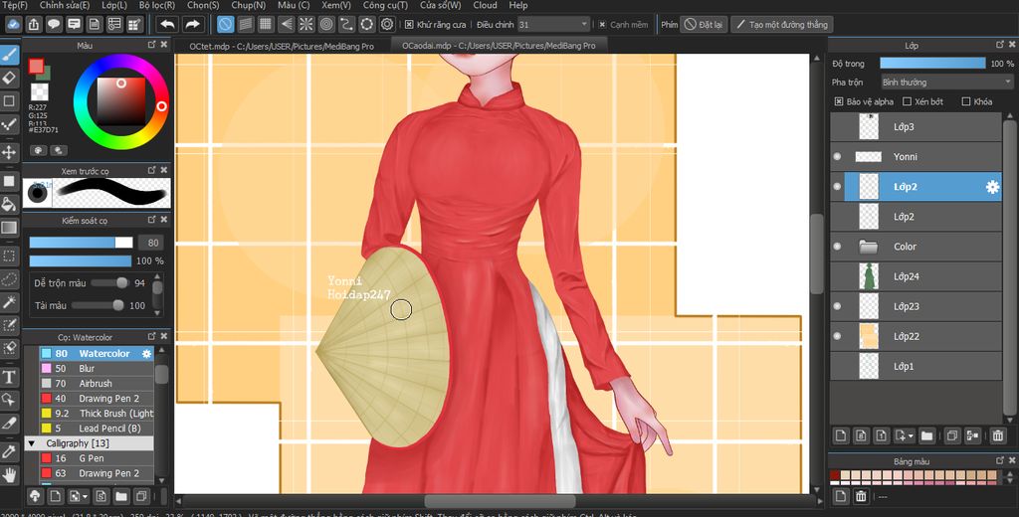Click the Lớp3 layer thumbnail
This screenshot has height=517, width=1019.
point(868,126)
